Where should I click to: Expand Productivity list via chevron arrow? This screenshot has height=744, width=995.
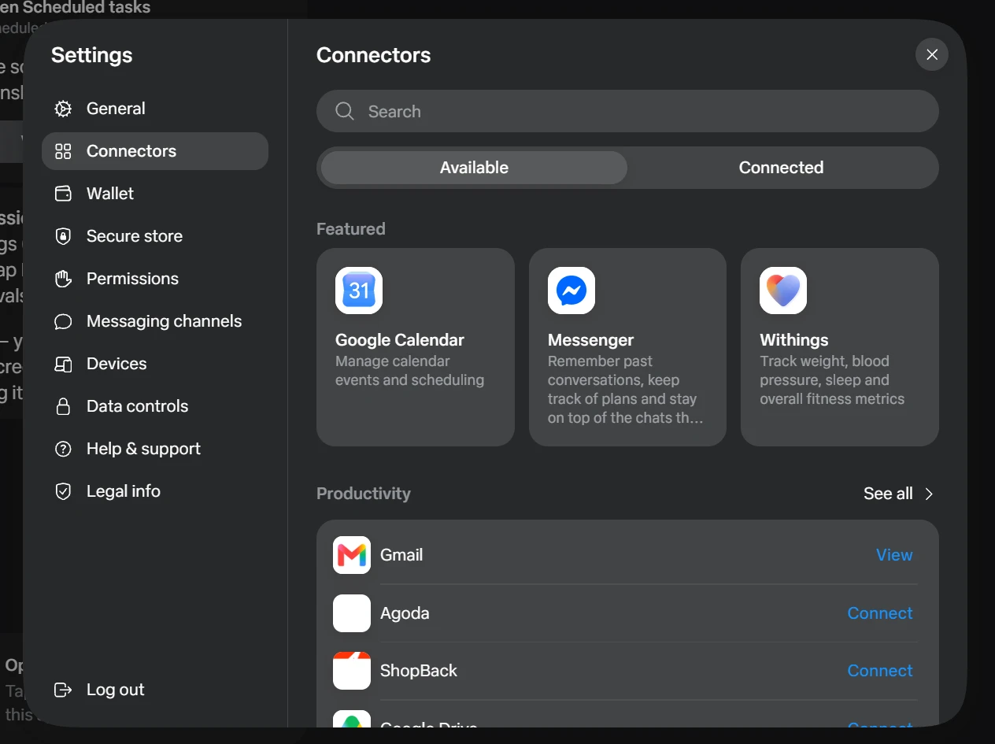click(x=929, y=494)
